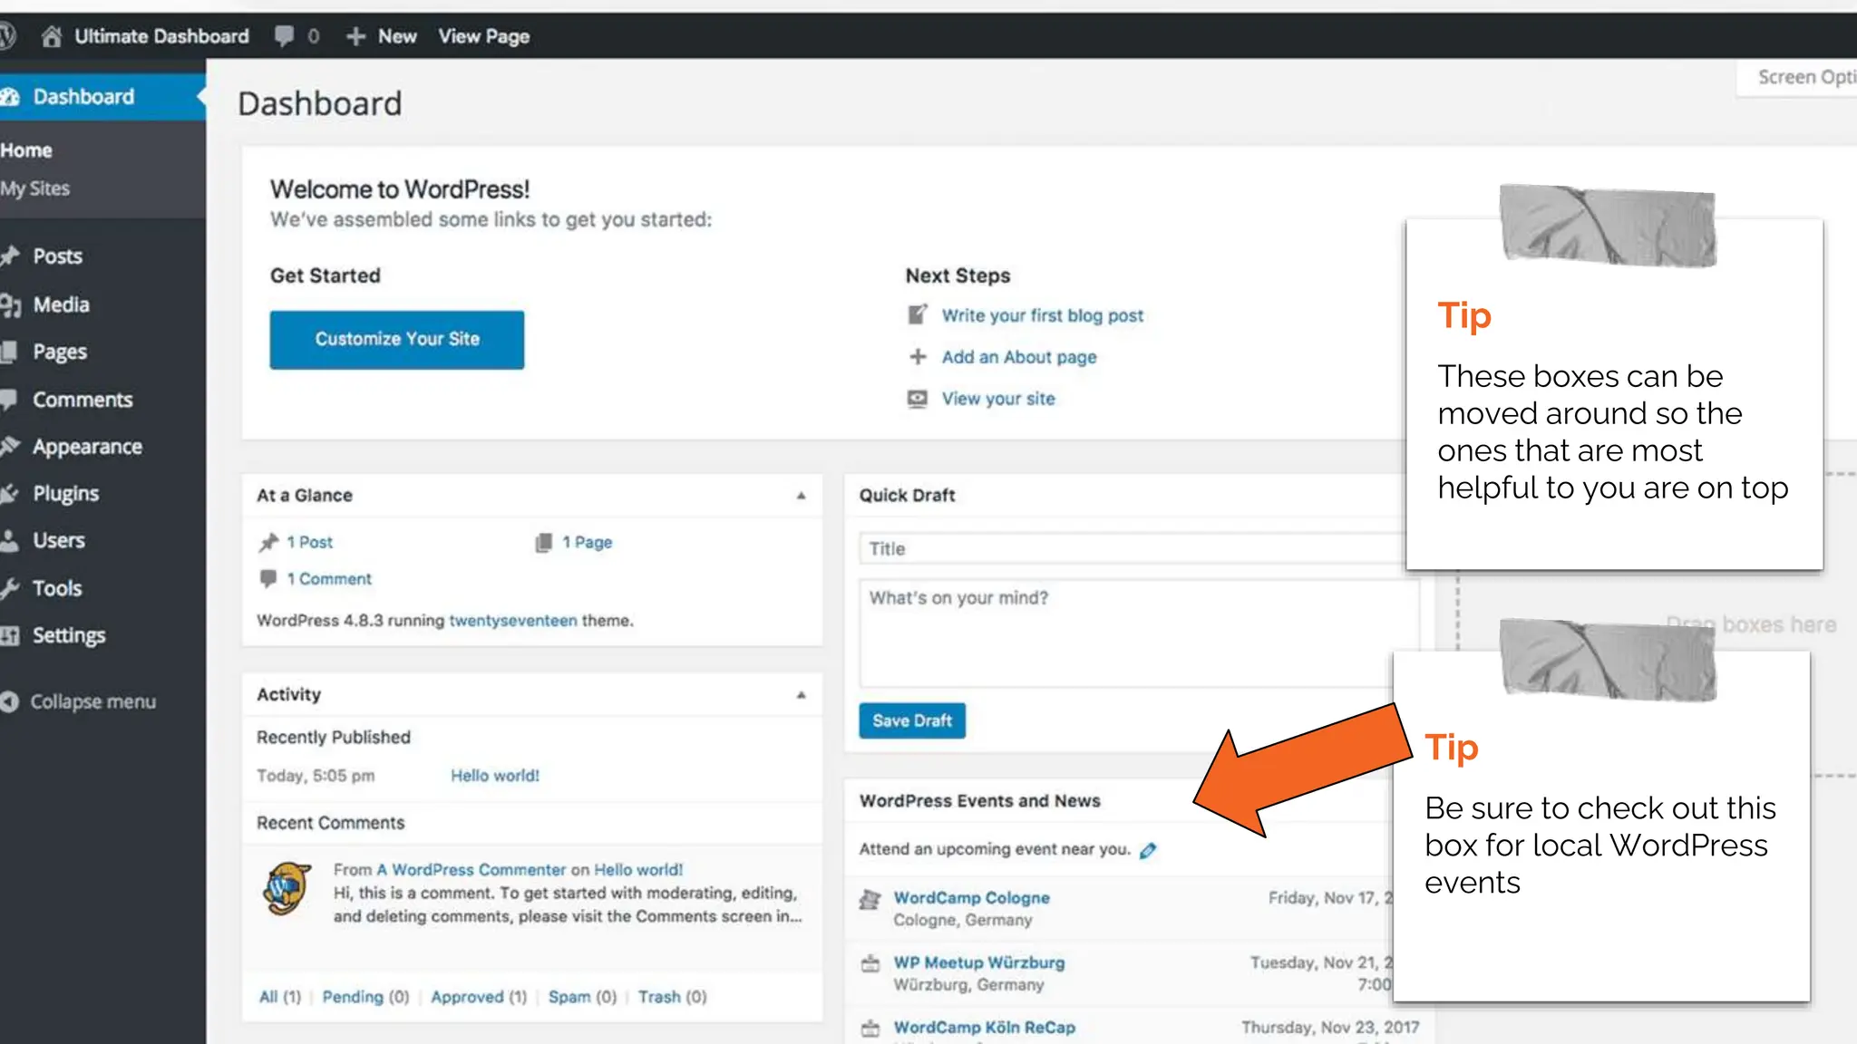Open the Settings menu
The height and width of the screenshot is (1044, 1857).
69,635
